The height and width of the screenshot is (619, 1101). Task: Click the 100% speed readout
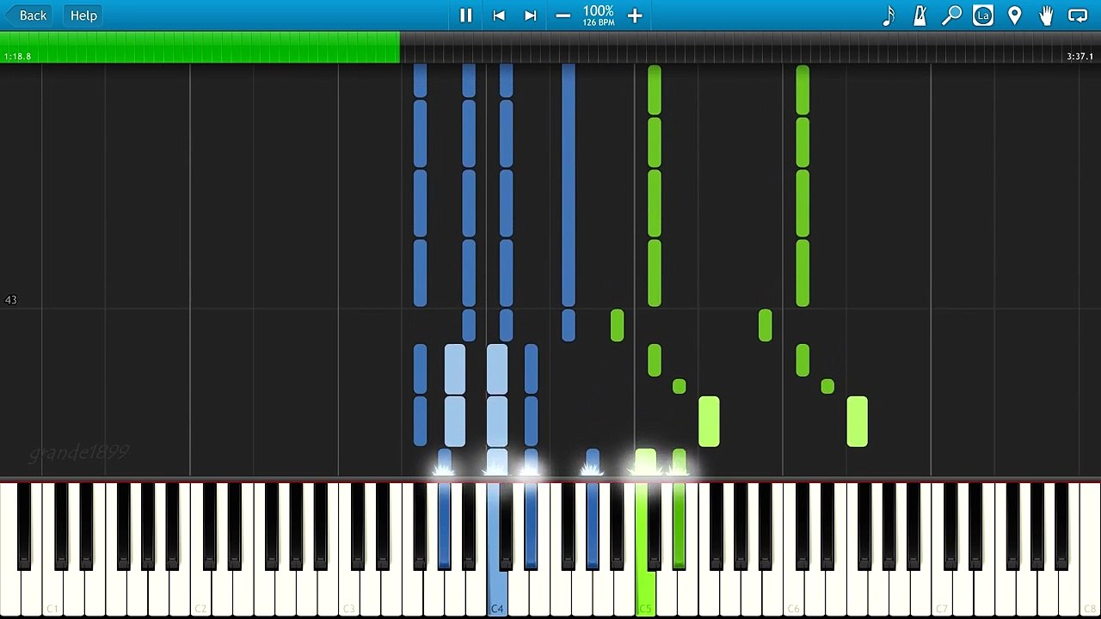pyautogui.click(x=599, y=12)
